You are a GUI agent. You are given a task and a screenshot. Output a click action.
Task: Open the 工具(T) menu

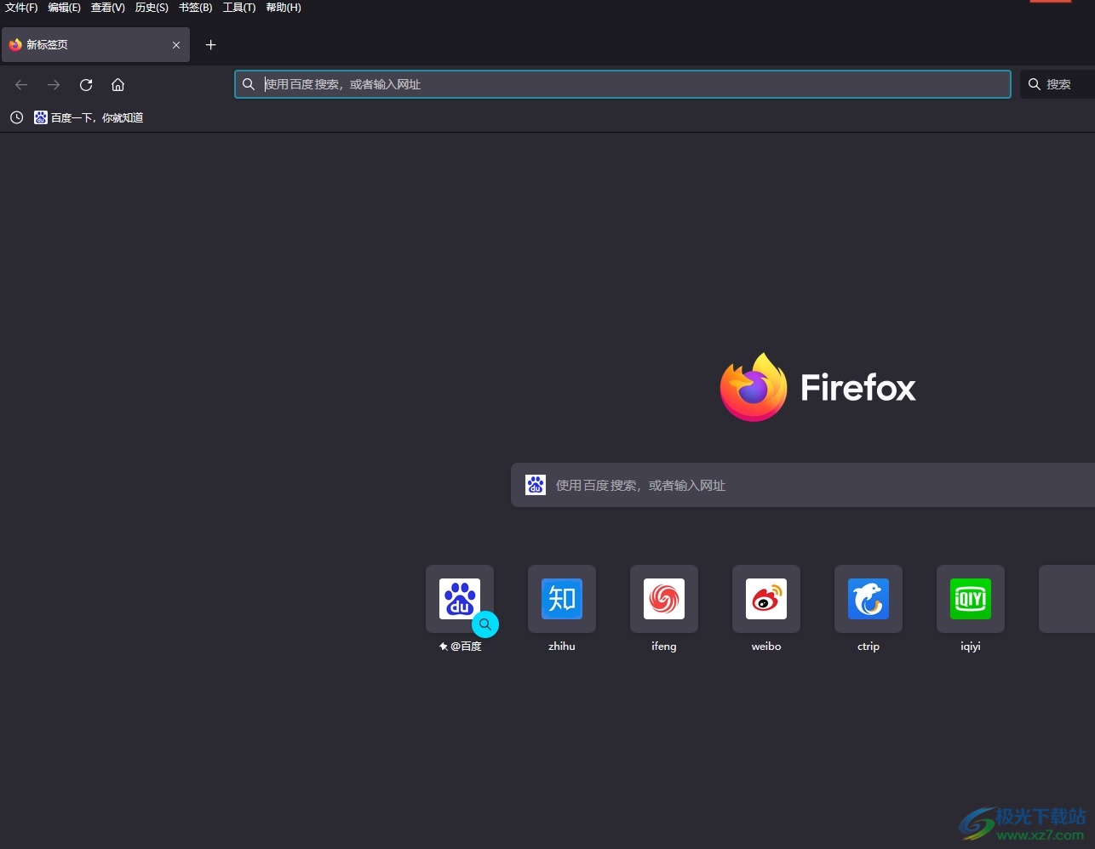pyautogui.click(x=239, y=8)
